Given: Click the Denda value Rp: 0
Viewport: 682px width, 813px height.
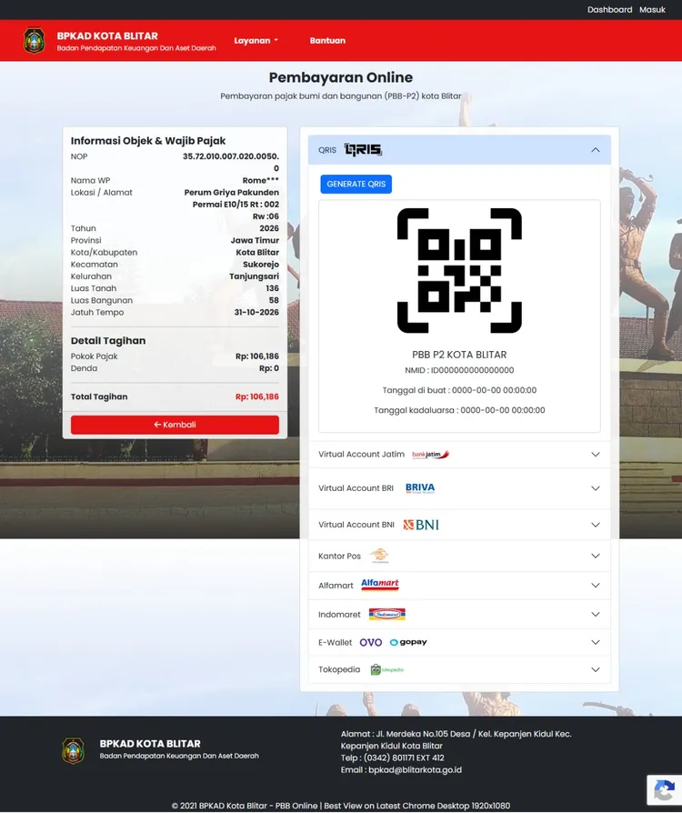Looking at the screenshot, I should coord(269,368).
